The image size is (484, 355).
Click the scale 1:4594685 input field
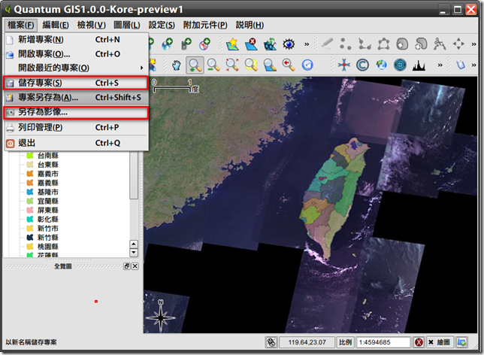click(x=383, y=342)
